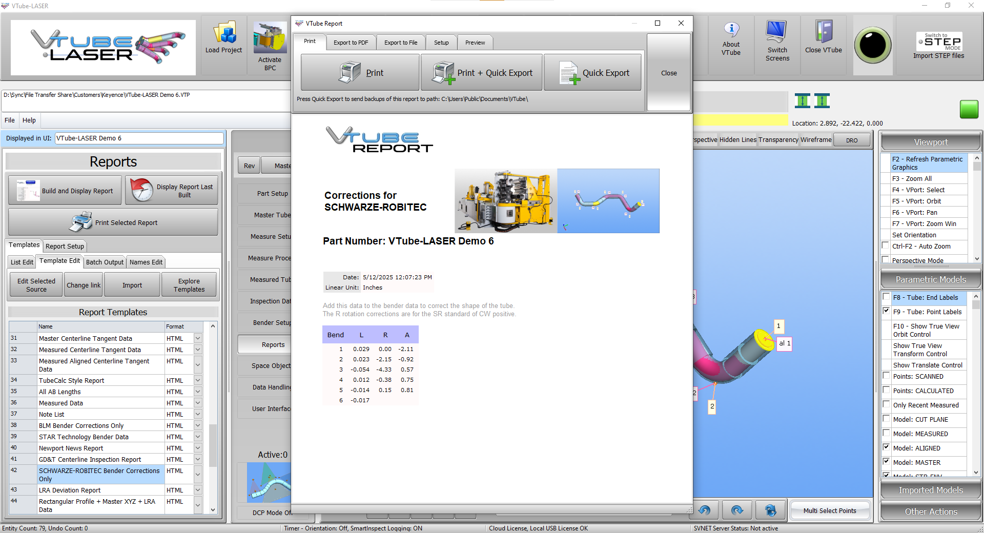Switch to Export to File tab
The image size is (984, 533).
point(401,43)
